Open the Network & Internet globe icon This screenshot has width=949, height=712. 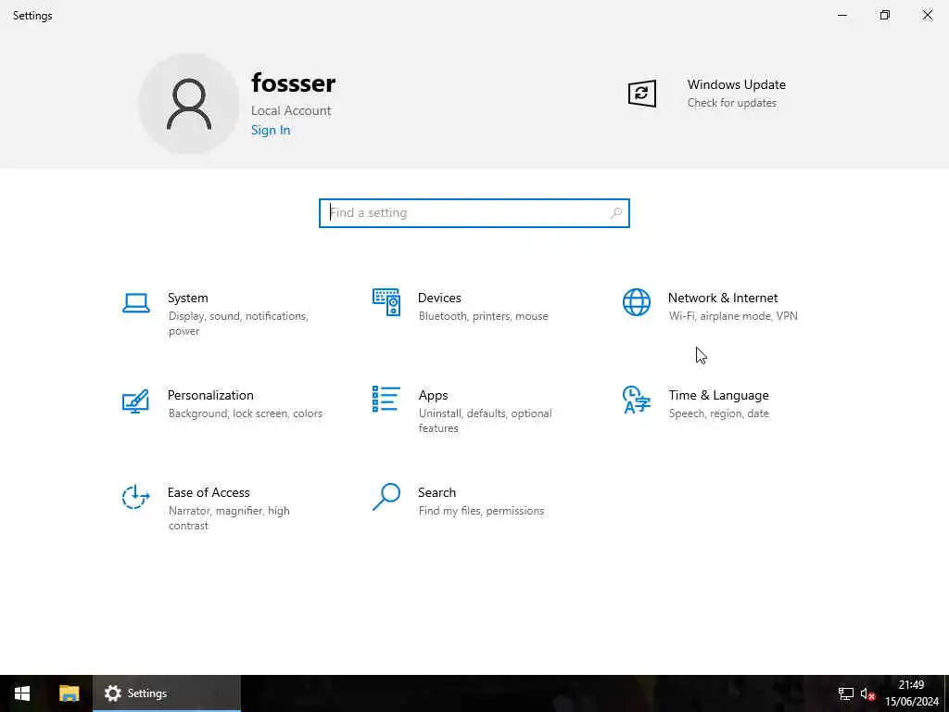[637, 302]
